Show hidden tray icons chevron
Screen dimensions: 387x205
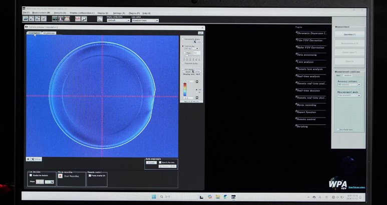pos(308,197)
